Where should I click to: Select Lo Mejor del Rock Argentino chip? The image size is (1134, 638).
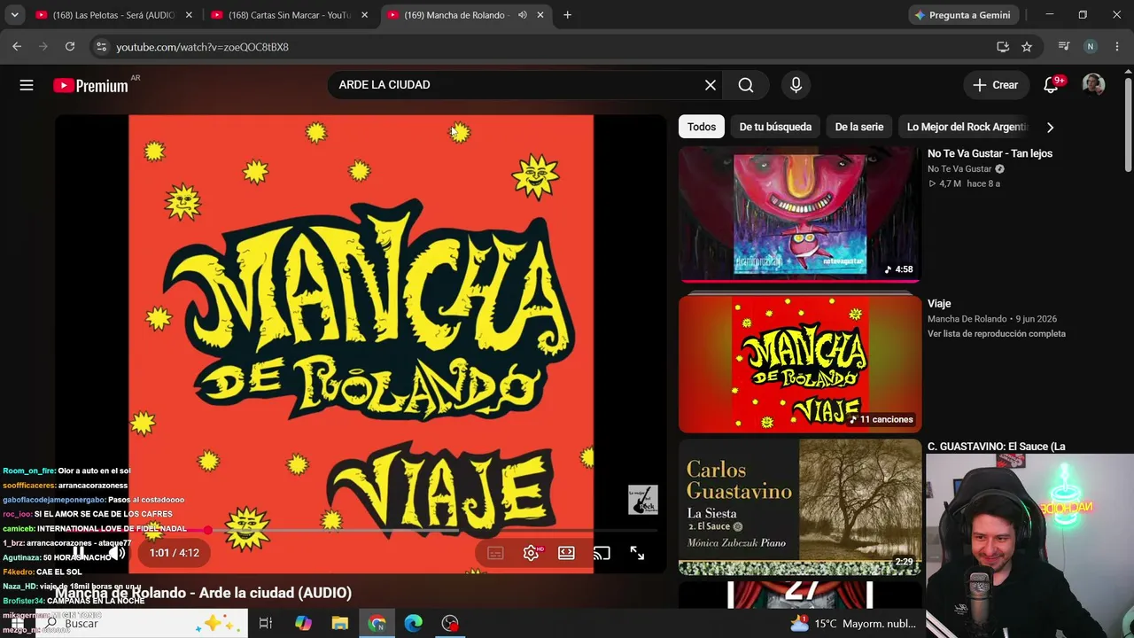967,127
